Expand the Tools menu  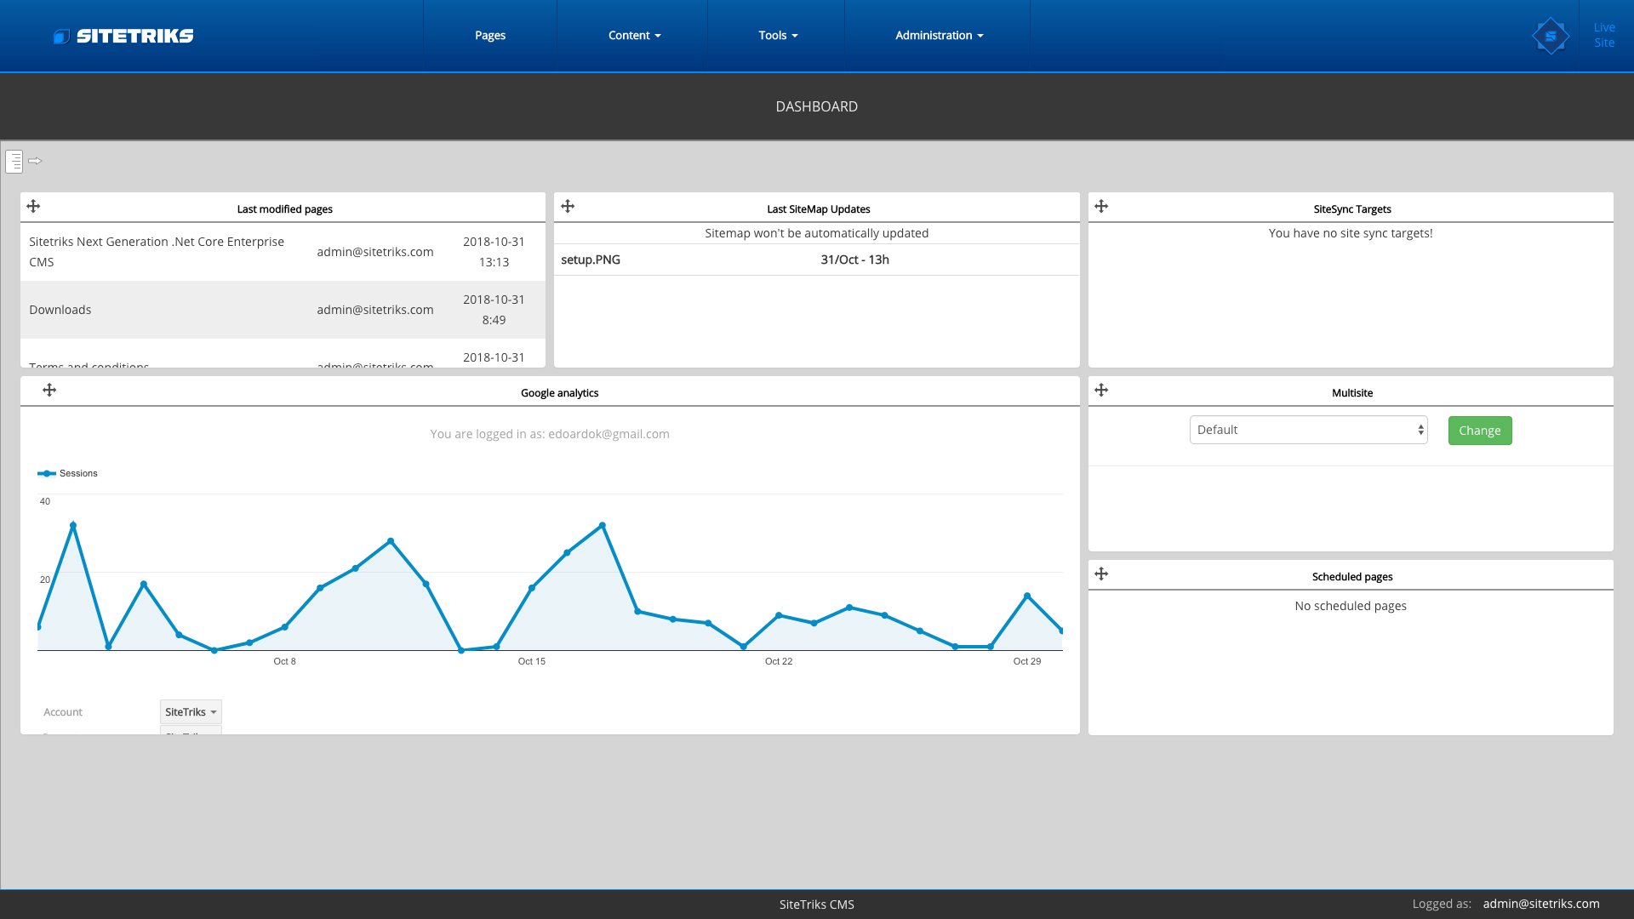[x=778, y=36]
